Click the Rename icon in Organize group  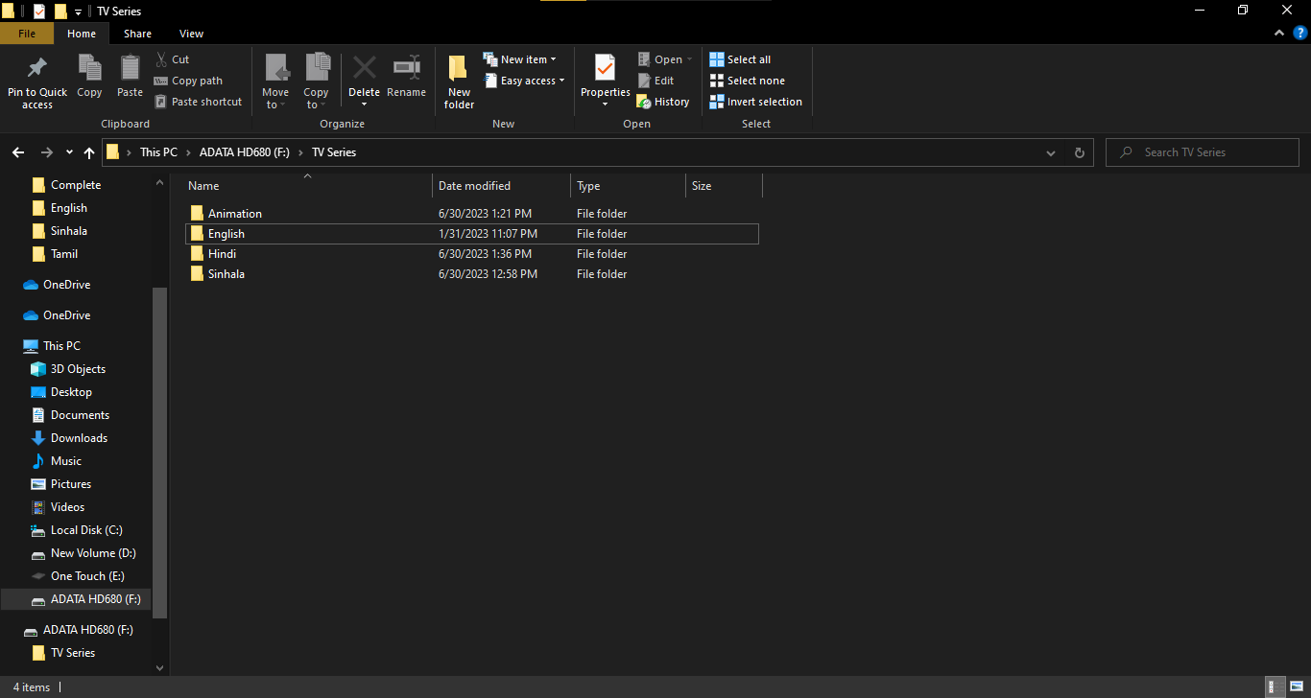coord(406,68)
